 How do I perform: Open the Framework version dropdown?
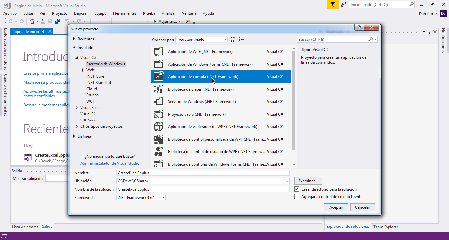point(141,198)
